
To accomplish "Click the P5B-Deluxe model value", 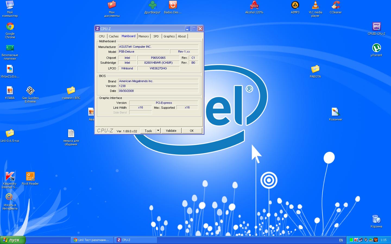I will tap(143, 52).
